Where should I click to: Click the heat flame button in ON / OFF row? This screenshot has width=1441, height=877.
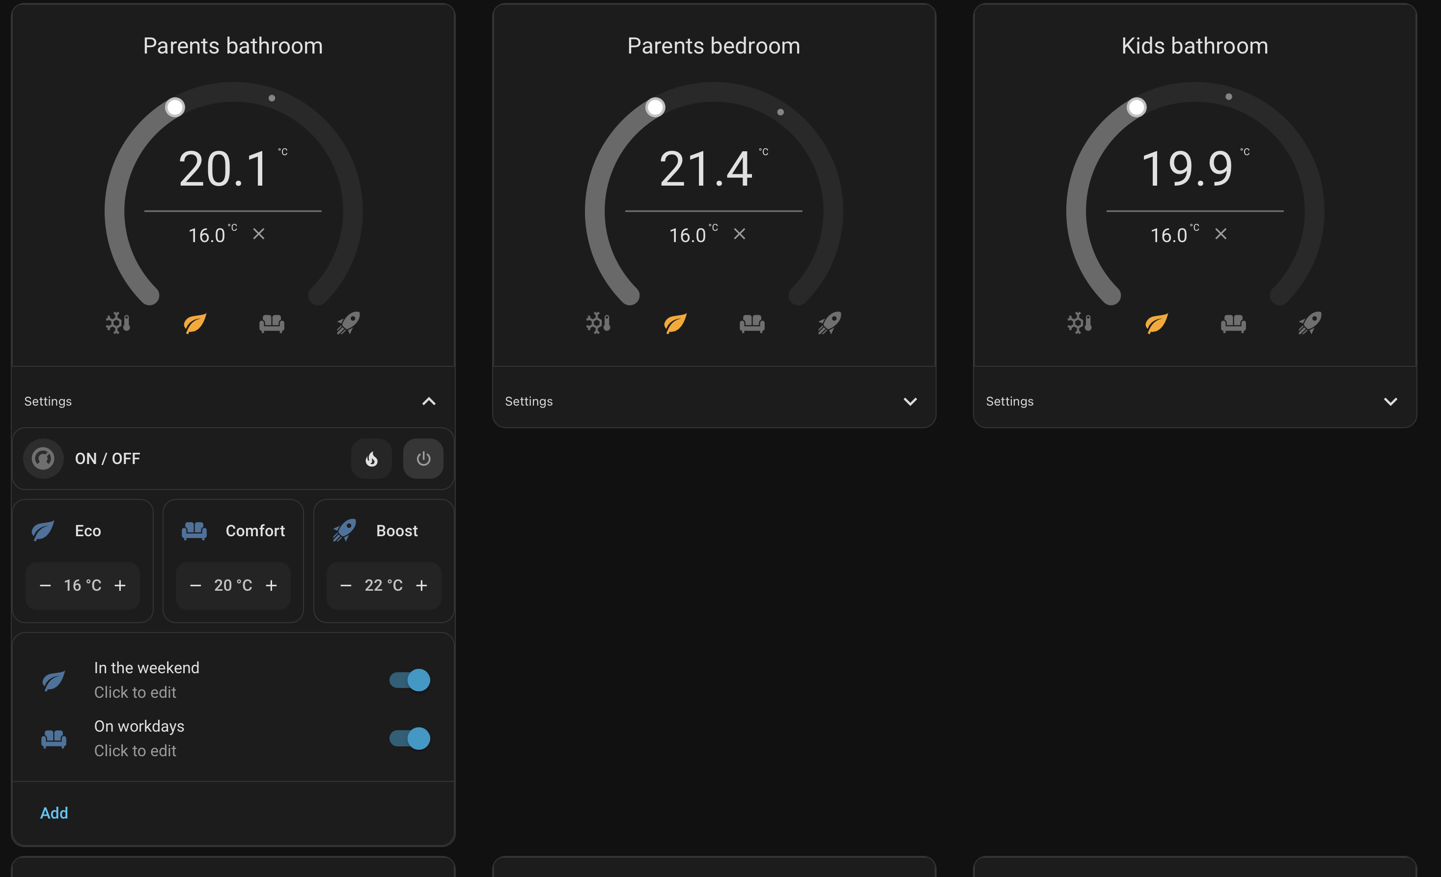tap(371, 459)
